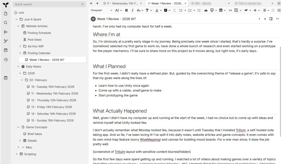Apply font color to text
This screenshot has width=281, height=164.
[x=157, y=10]
